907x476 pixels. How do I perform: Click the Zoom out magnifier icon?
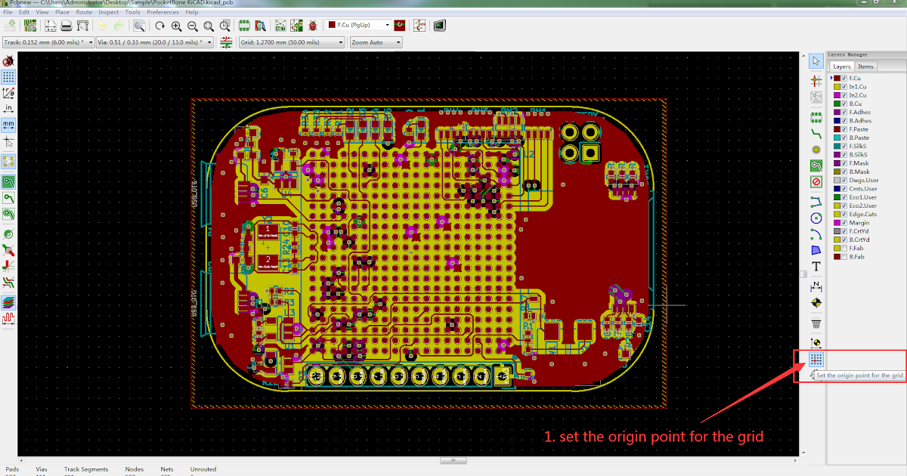tap(191, 26)
